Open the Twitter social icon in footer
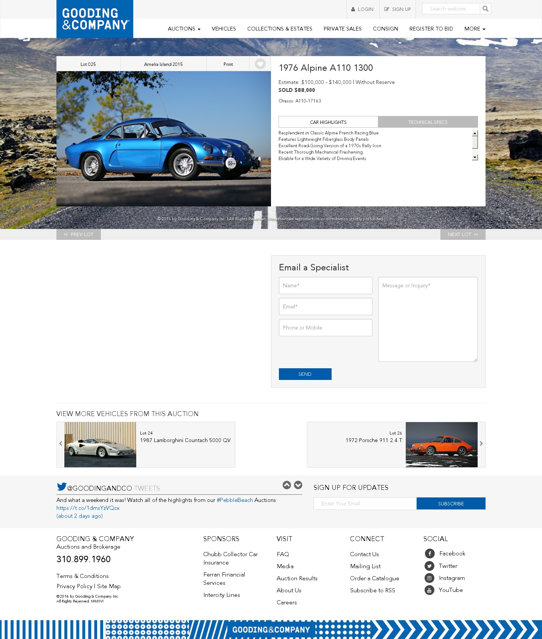The width and height of the screenshot is (542, 639). 429,566
